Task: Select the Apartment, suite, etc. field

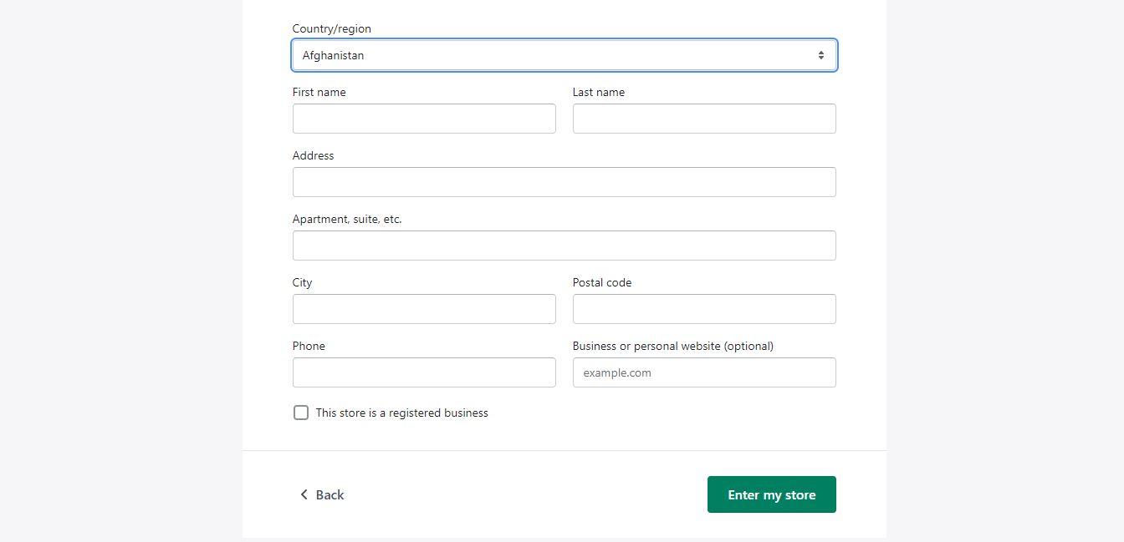Action: point(565,245)
